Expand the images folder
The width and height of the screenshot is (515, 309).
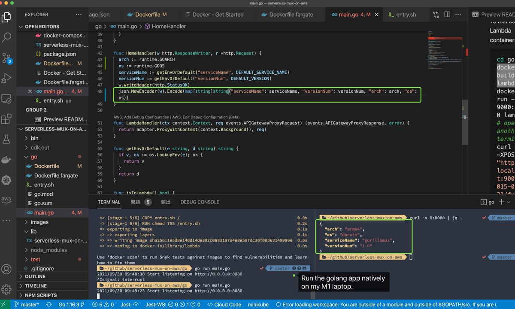tap(39, 222)
